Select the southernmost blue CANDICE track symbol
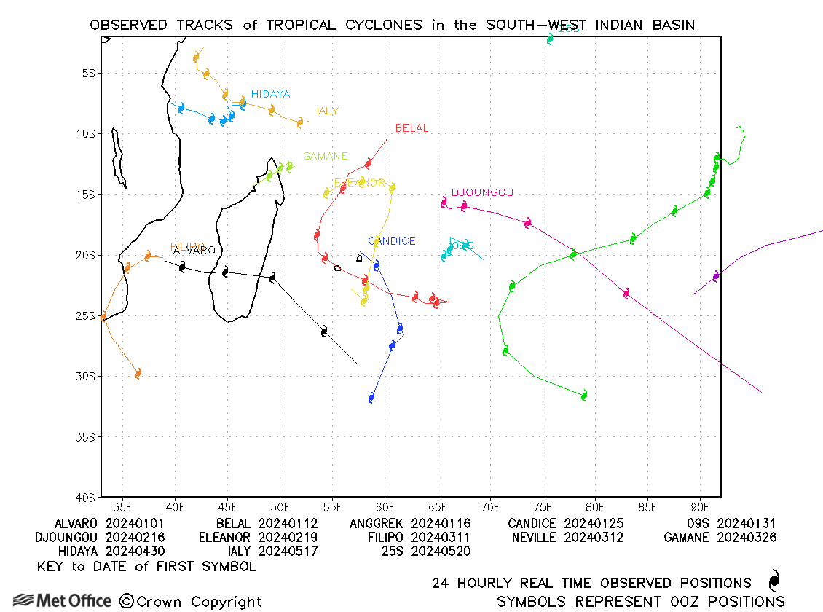The image size is (823, 612). coord(371,398)
